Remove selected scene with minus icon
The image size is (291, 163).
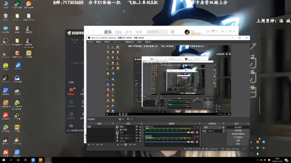point(93,145)
